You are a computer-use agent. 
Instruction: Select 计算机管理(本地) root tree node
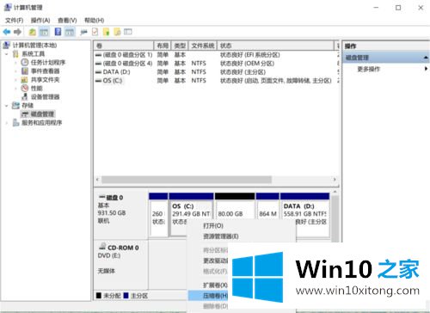34,46
